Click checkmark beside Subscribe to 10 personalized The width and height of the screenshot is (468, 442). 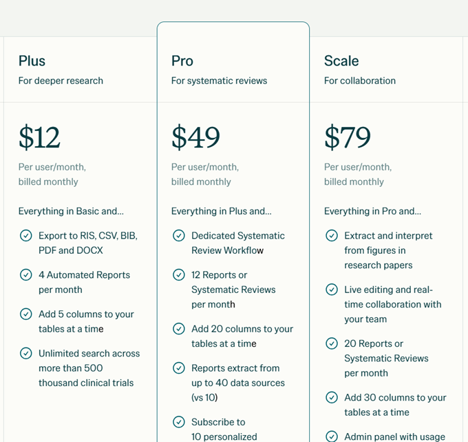(178, 422)
